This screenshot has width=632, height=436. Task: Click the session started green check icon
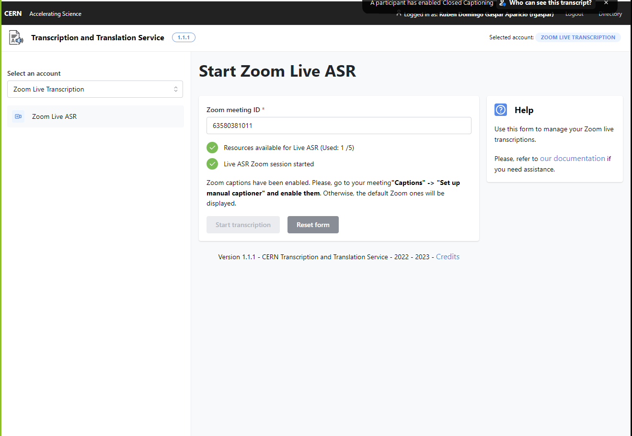[212, 164]
